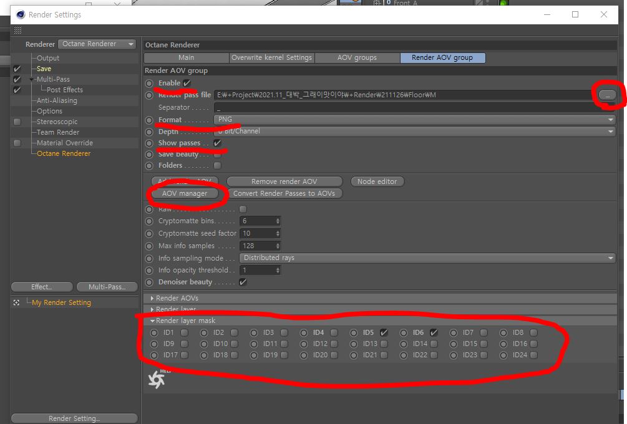Click the keyframe circle beside ID5
627x424 pixels.
(354, 332)
